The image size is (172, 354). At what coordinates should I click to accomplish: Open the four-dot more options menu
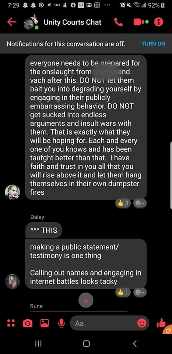click(11, 323)
